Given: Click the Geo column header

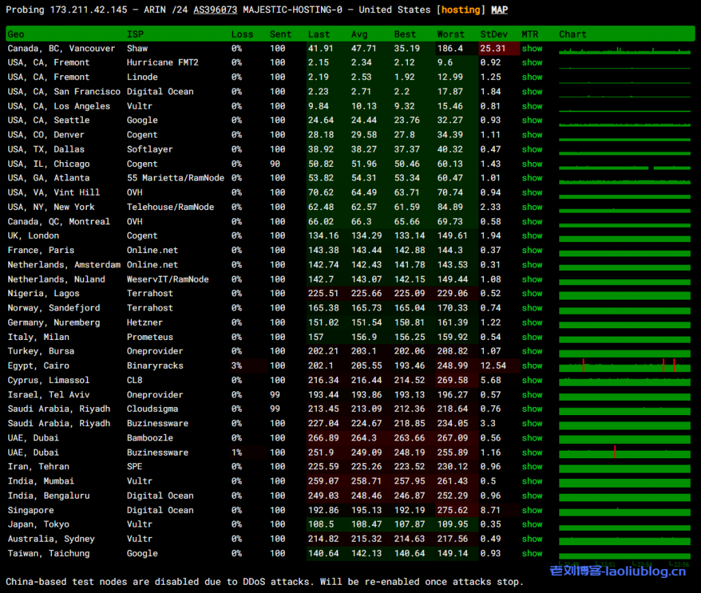Looking at the screenshot, I should 16,34.
